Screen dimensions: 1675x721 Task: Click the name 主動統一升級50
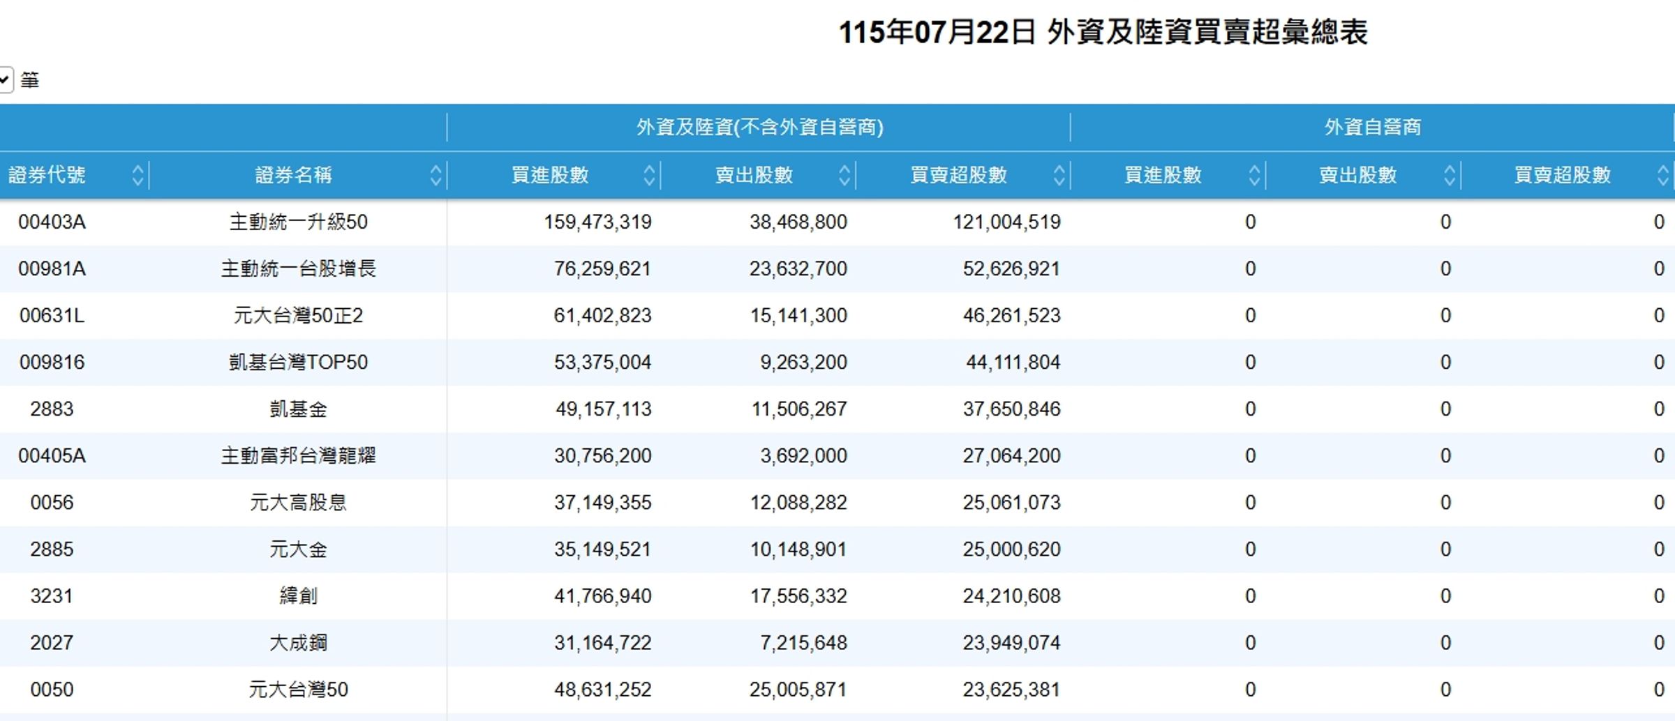[298, 222]
